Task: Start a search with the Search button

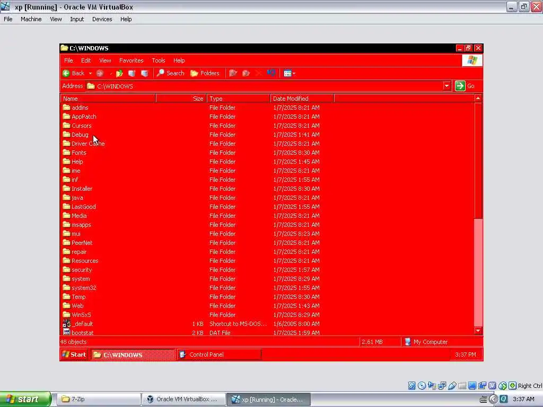Action: [170, 73]
